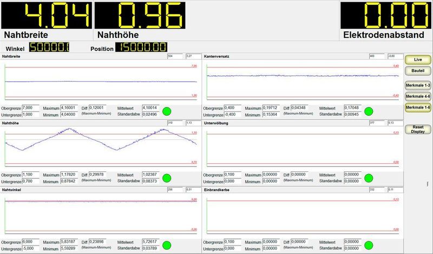Click Kantenversatz Diff value 0,04348

coord(299,108)
